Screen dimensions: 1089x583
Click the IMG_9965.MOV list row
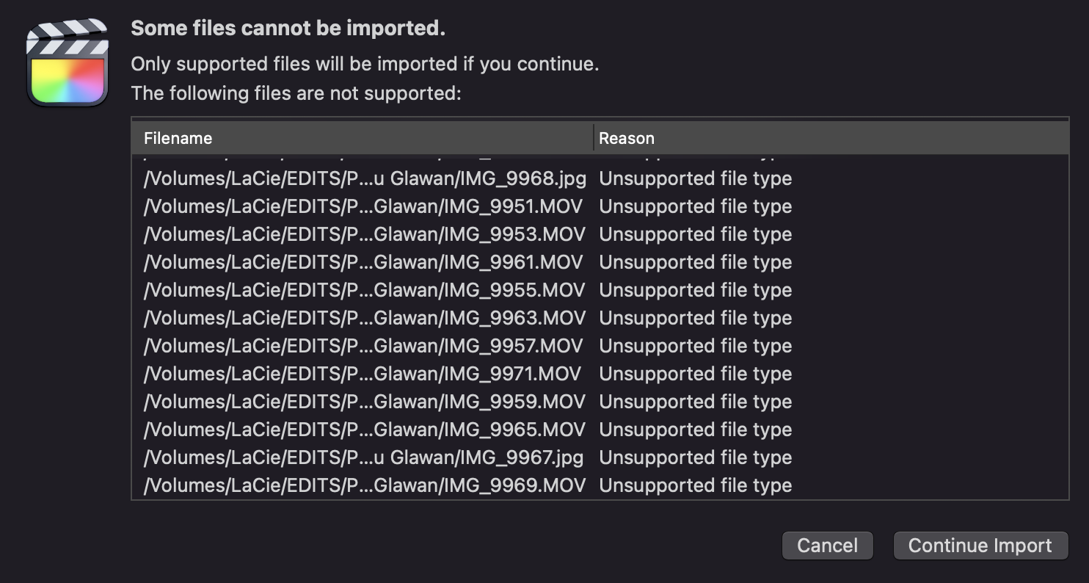pyautogui.click(x=364, y=430)
